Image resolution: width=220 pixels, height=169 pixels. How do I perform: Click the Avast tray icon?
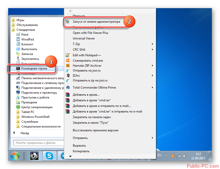click(172, 156)
